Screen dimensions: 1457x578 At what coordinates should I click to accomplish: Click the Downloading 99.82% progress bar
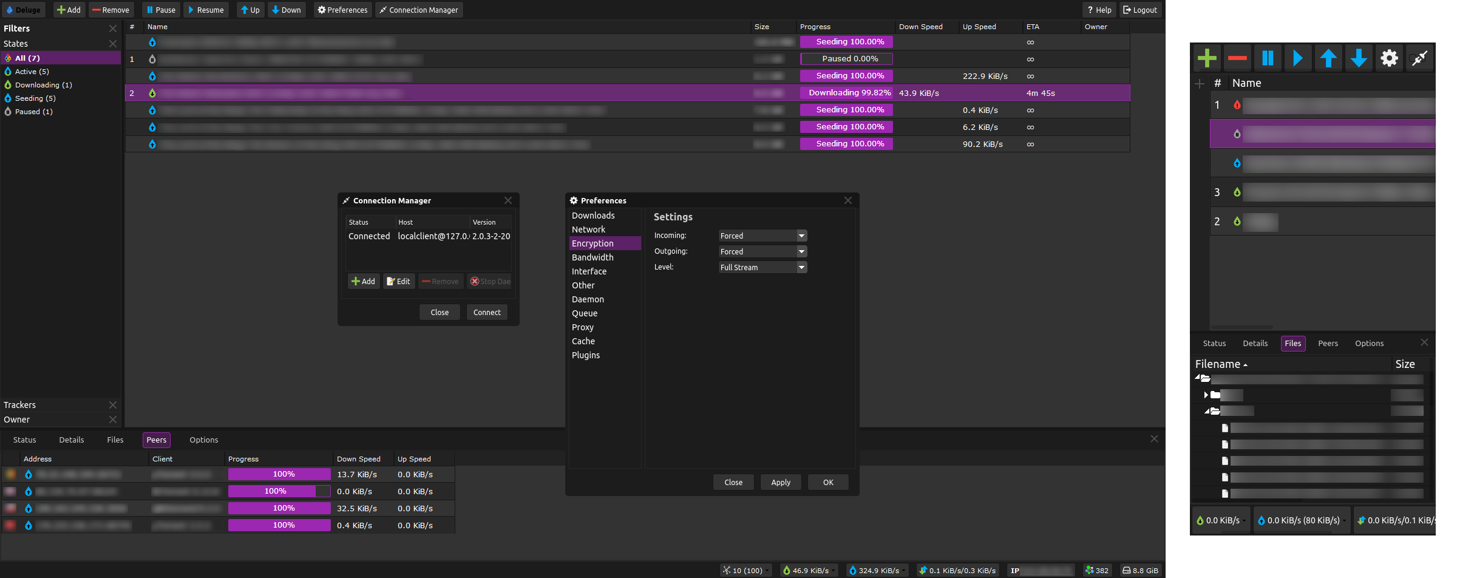[846, 93]
